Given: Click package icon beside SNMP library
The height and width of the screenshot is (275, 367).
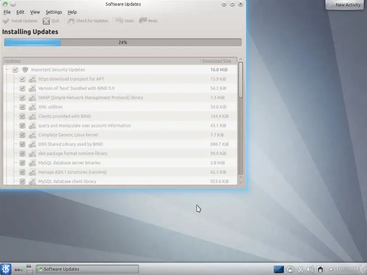Looking at the screenshot, I should (x=32, y=98).
